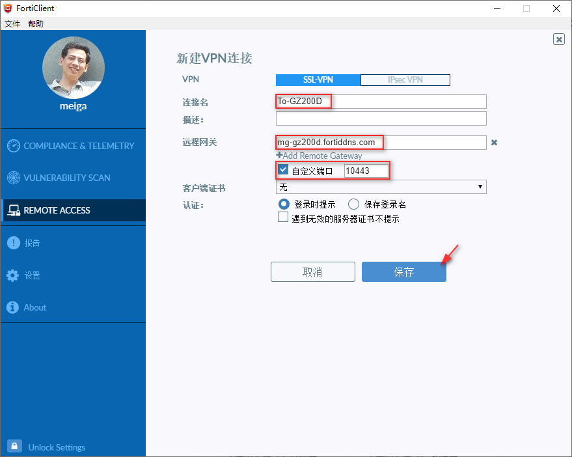
Task: Click the 远程网关 input field
Action: coord(381,143)
